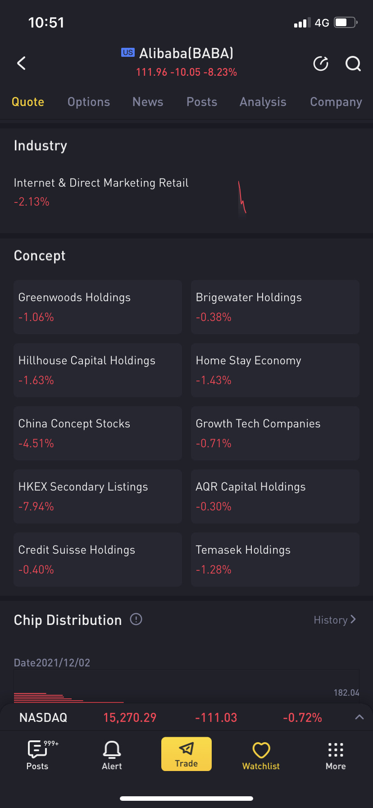Tap the back arrow icon
This screenshot has height=808, width=373.
(x=21, y=63)
